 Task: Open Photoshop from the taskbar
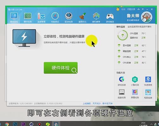click(15, 124)
